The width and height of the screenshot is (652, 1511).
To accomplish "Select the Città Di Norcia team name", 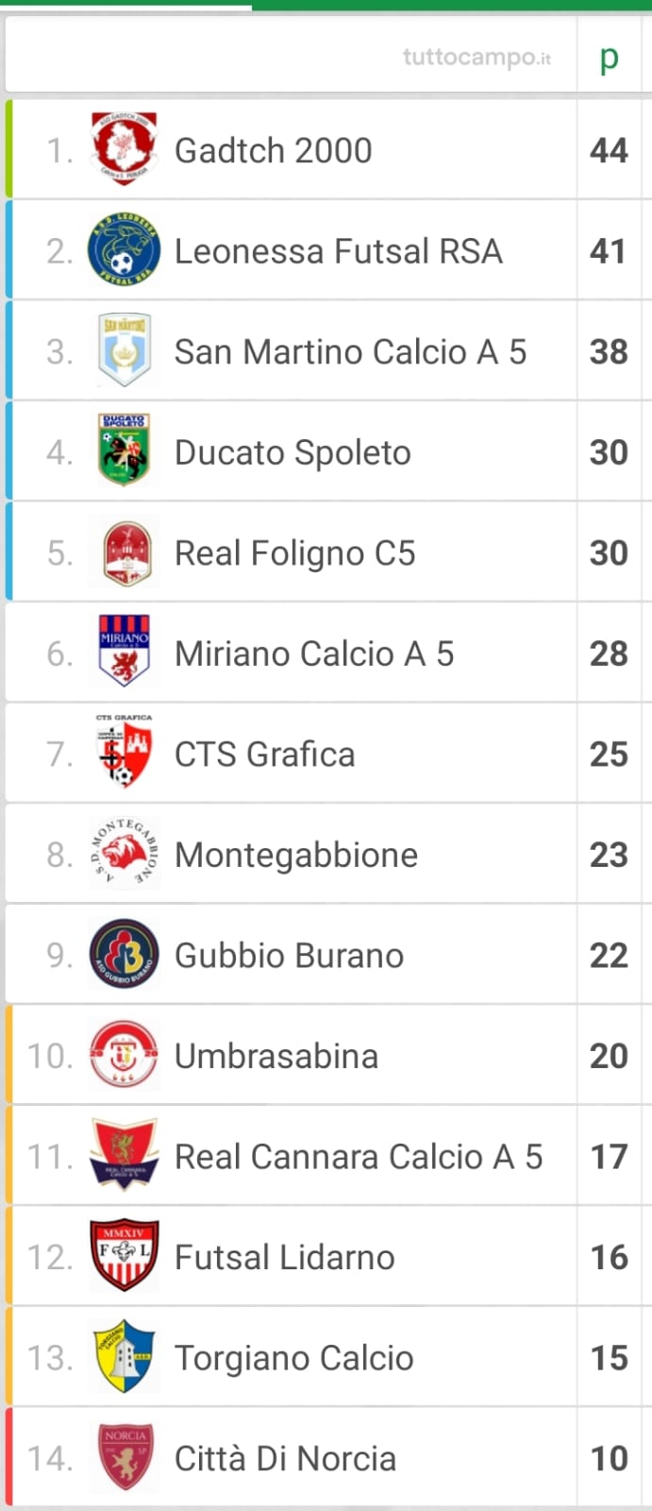I will coord(285,1458).
